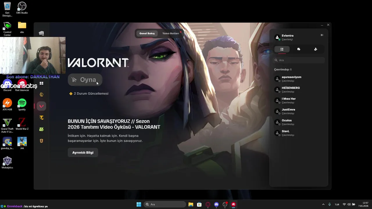The height and width of the screenshot is (209, 372).
Task: Open the Wi-Fi network tray icon
Action: [344, 204]
